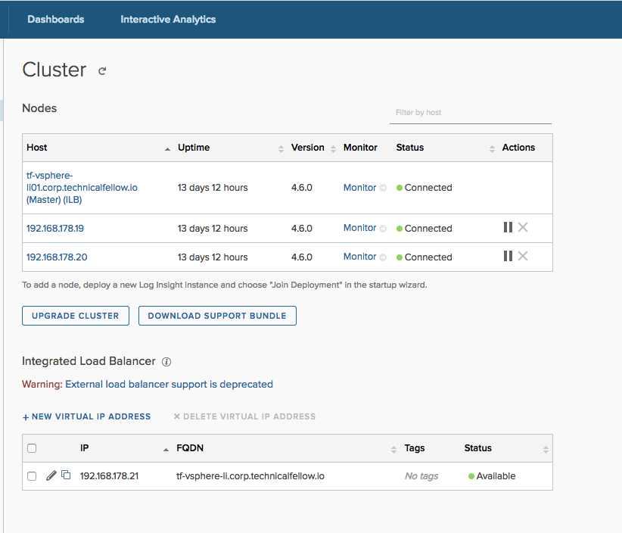This screenshot has width=622, height=533.
Task: Open the tf-vsphere-li01 Master node link
Action: [x=82, y=188]
